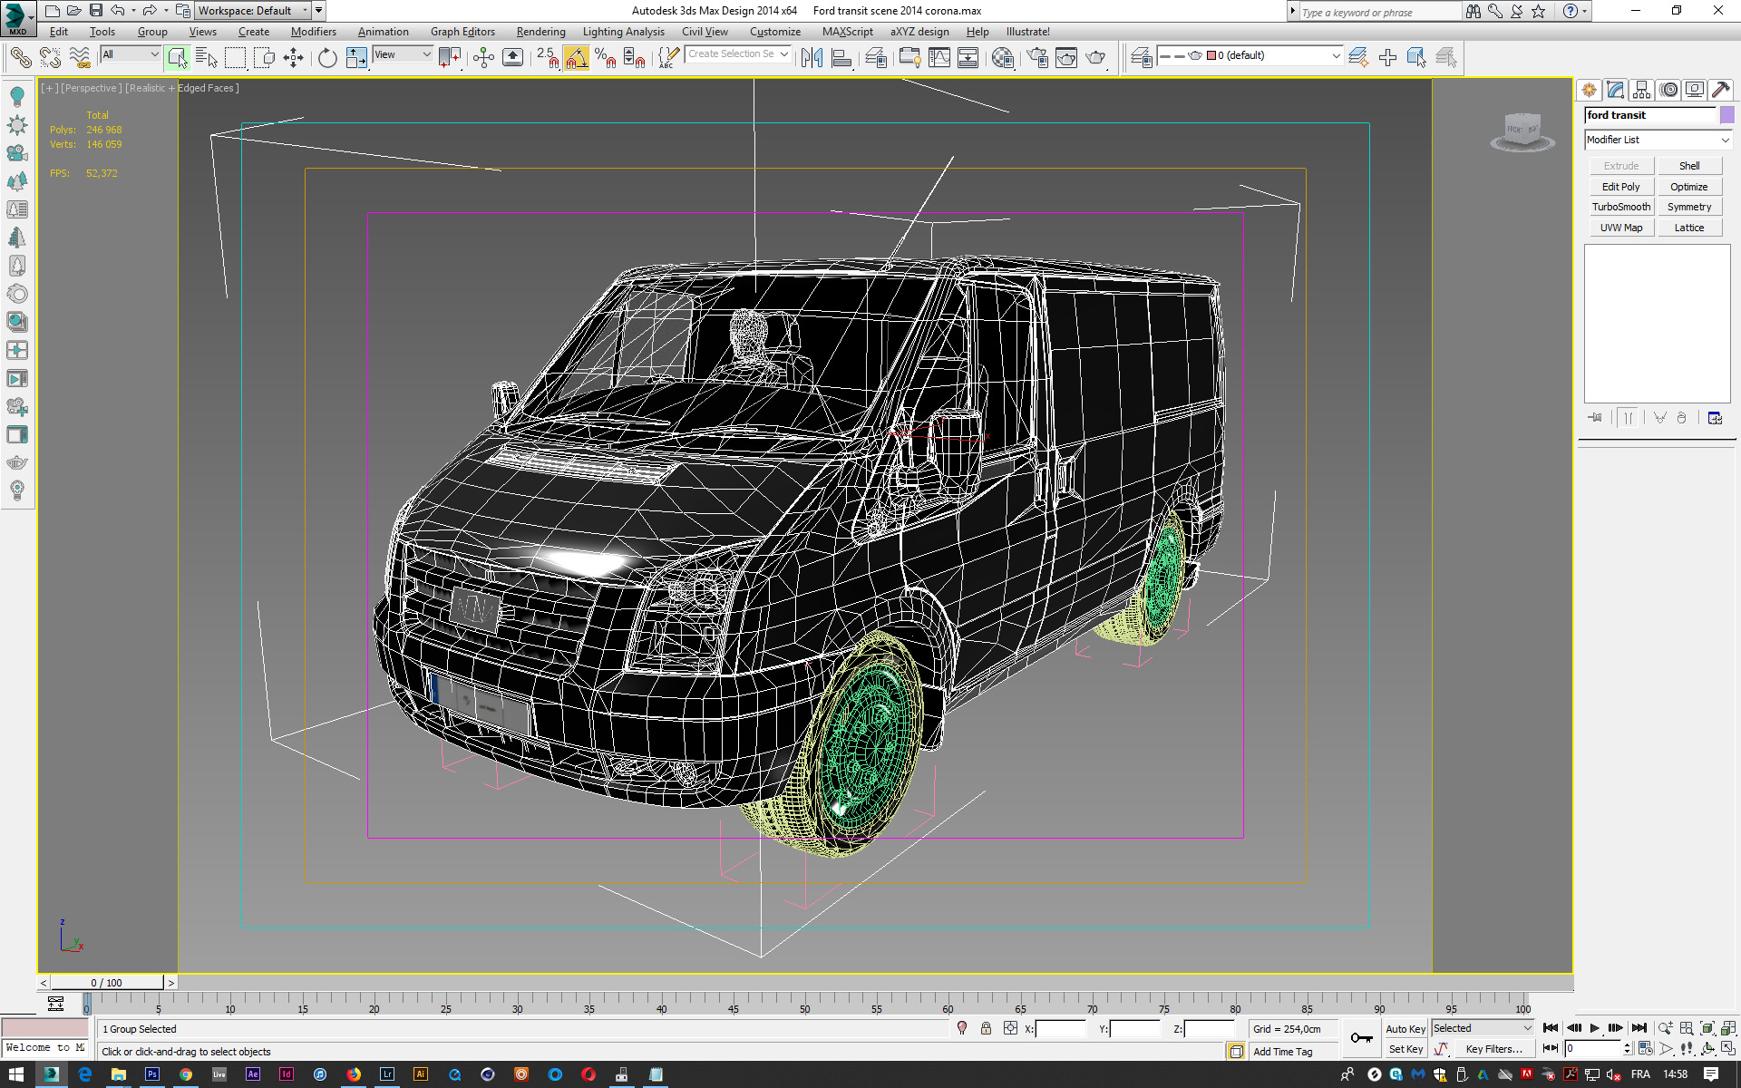The width and height of the screenshot is (1741, 1088).
Task: Open the Material Editor icon
Action: (1002, 58)
